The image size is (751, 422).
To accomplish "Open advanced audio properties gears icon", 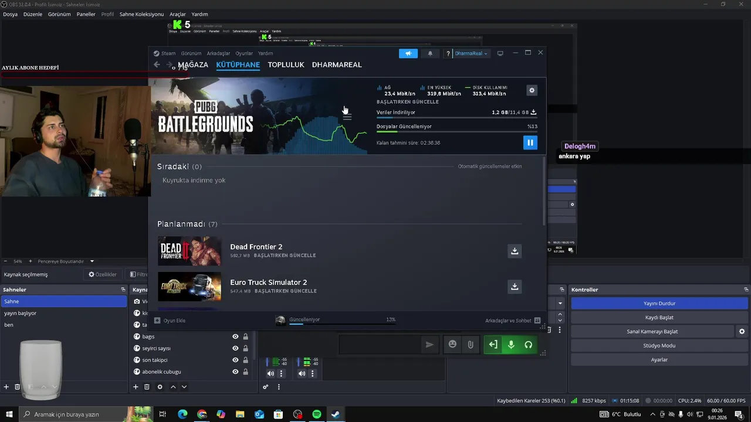I will click(x=266, y=387).
